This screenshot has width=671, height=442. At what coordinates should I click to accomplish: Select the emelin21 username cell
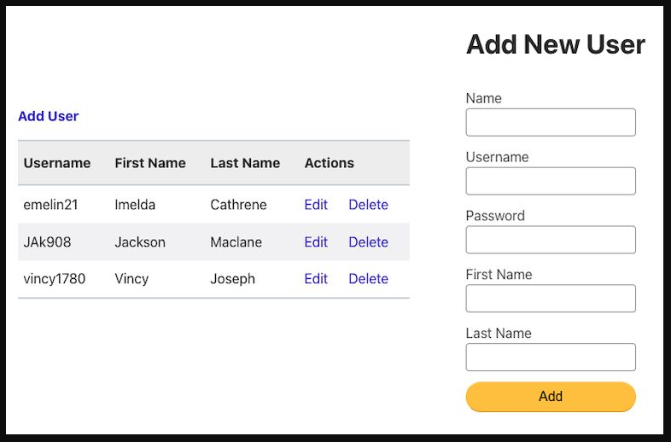pos(50,205)
